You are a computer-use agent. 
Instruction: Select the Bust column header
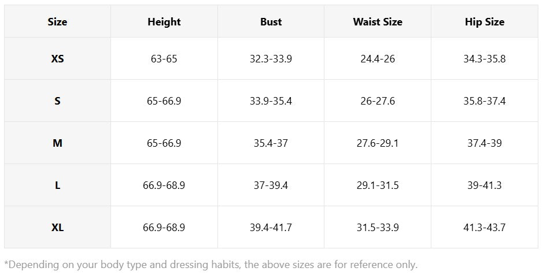271,22
